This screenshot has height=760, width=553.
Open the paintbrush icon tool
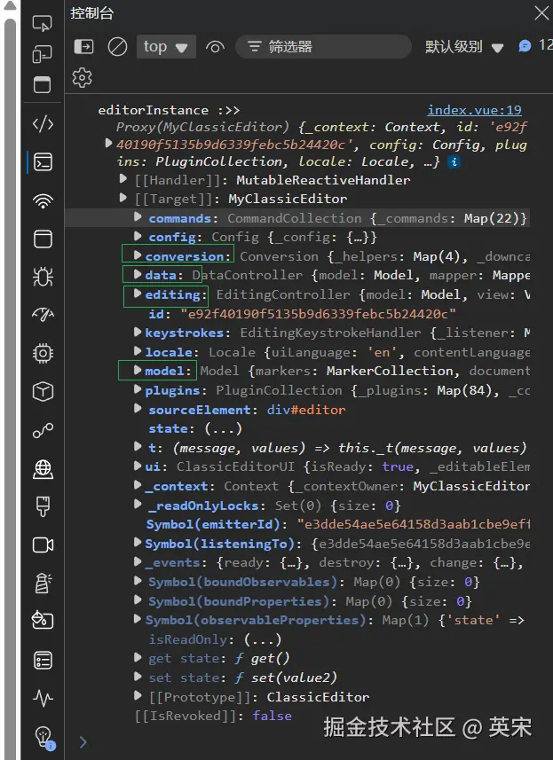[x=43, y=507]
